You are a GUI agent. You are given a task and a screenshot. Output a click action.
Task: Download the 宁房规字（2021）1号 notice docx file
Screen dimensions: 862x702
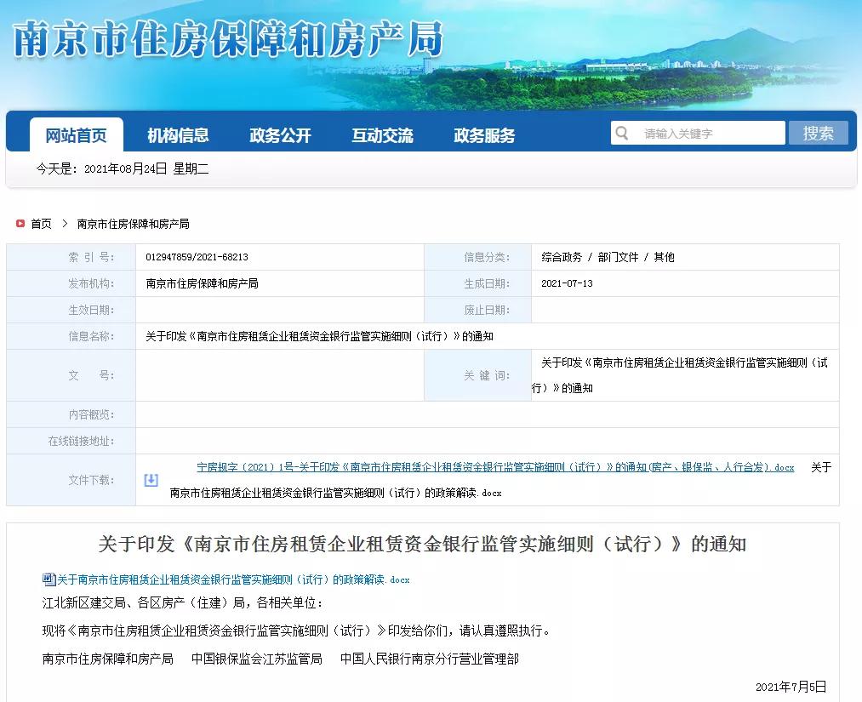[494, 467]
